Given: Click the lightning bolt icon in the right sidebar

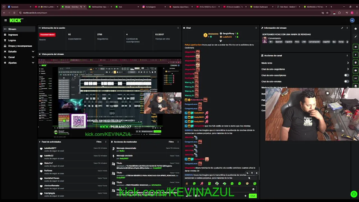Looking at the screenshot, I should click(x=356, y=55).
